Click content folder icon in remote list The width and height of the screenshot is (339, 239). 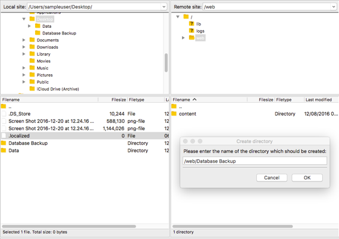pos(174,113)
